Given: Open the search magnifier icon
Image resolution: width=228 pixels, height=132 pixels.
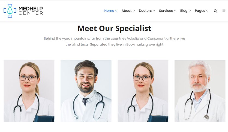Looking at the screenshot, I should (x=215, y=11).
